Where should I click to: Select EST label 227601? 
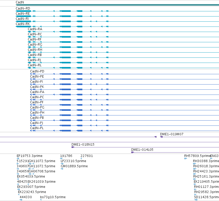[86, 156]
